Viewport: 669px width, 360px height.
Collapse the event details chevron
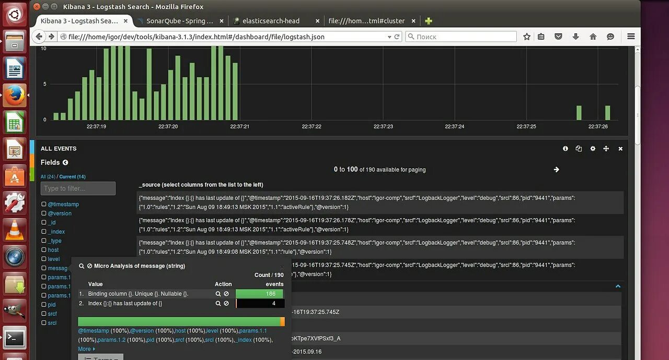click(x=618, y=286)
